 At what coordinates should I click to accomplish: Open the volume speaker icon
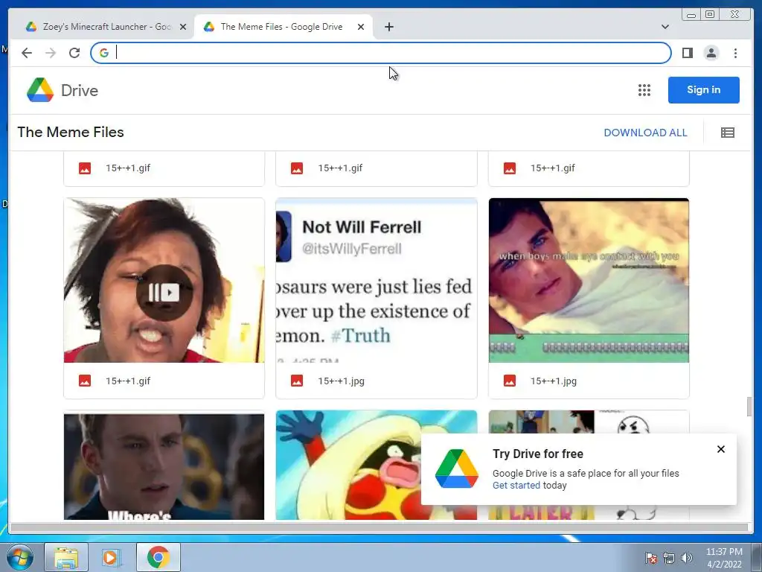686,558
